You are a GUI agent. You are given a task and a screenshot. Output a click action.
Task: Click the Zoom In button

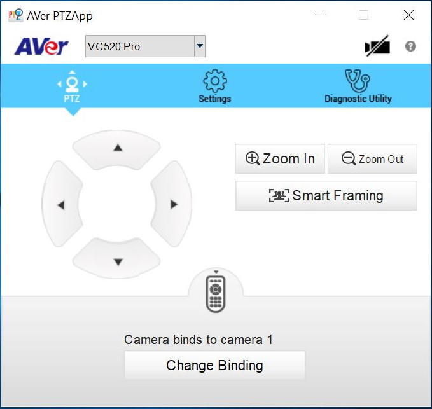point(280,159)
